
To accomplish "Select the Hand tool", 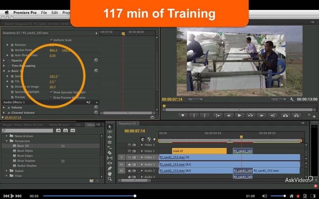I will 110,174.
